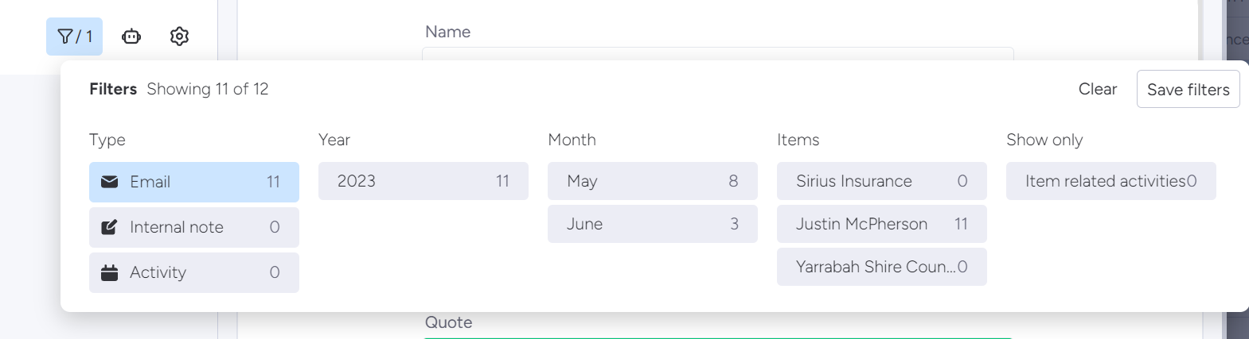This screenshot has width=1249, height=339.
Task: Enable the Internal note filter
Action: pyautogui.click(x=194, y=227)
